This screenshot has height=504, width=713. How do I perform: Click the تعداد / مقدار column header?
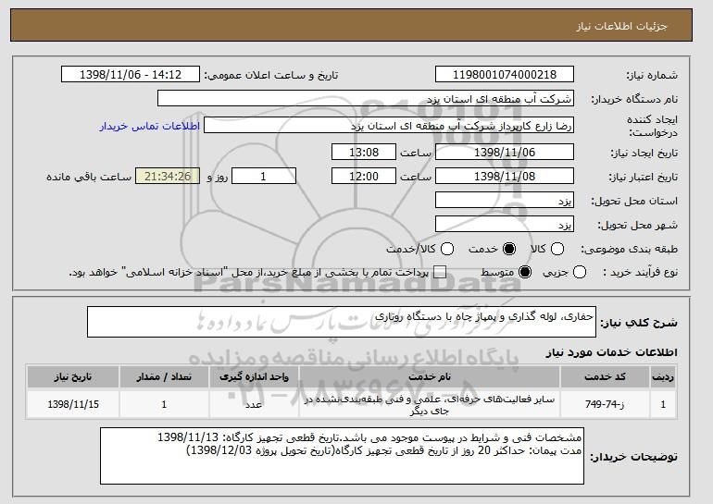coord(164,377)
